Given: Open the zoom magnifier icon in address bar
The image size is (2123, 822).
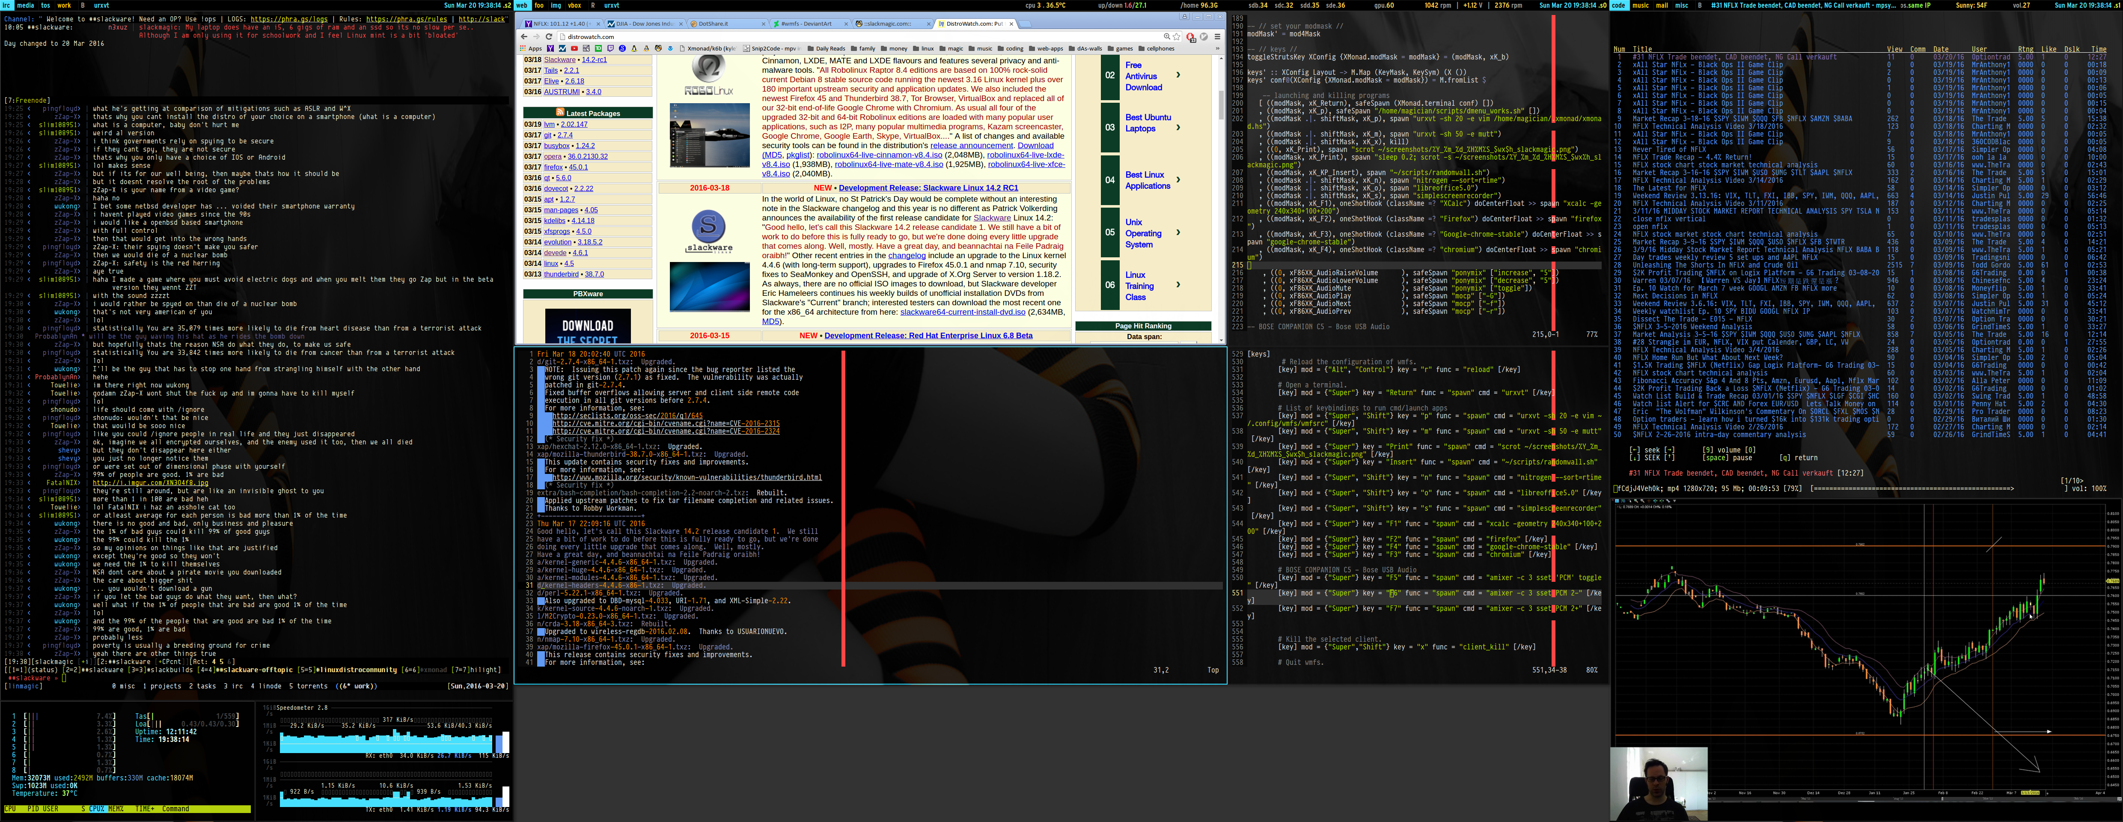Looking at the screenshot, I should [x=1167, y=36].
